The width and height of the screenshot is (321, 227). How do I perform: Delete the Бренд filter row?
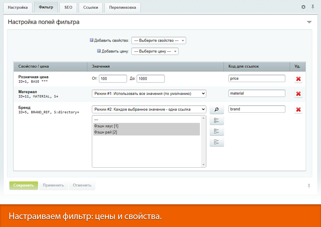tap(298, 109)
